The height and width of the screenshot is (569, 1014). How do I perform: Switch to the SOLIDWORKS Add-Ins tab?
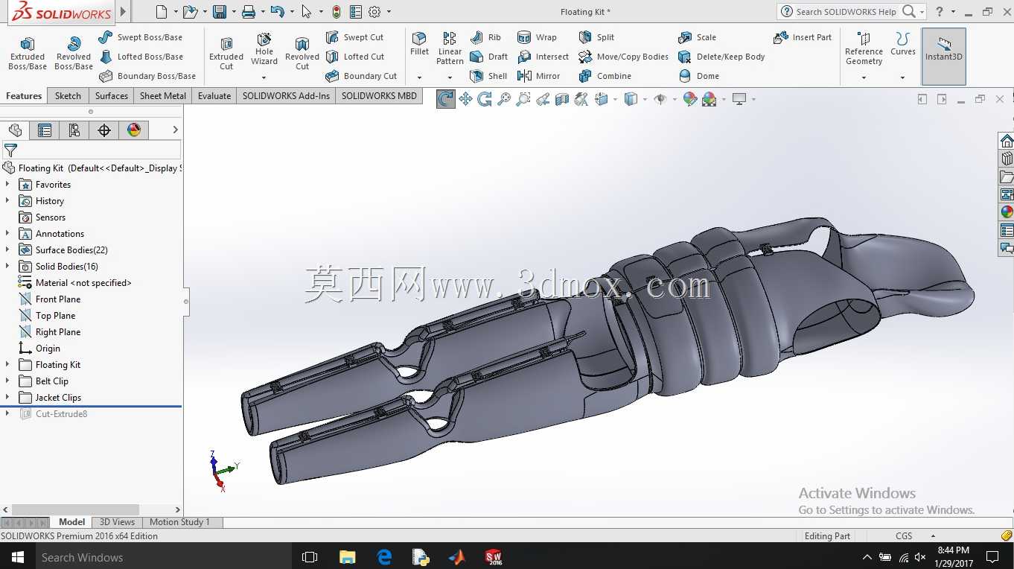coord(286,96)
